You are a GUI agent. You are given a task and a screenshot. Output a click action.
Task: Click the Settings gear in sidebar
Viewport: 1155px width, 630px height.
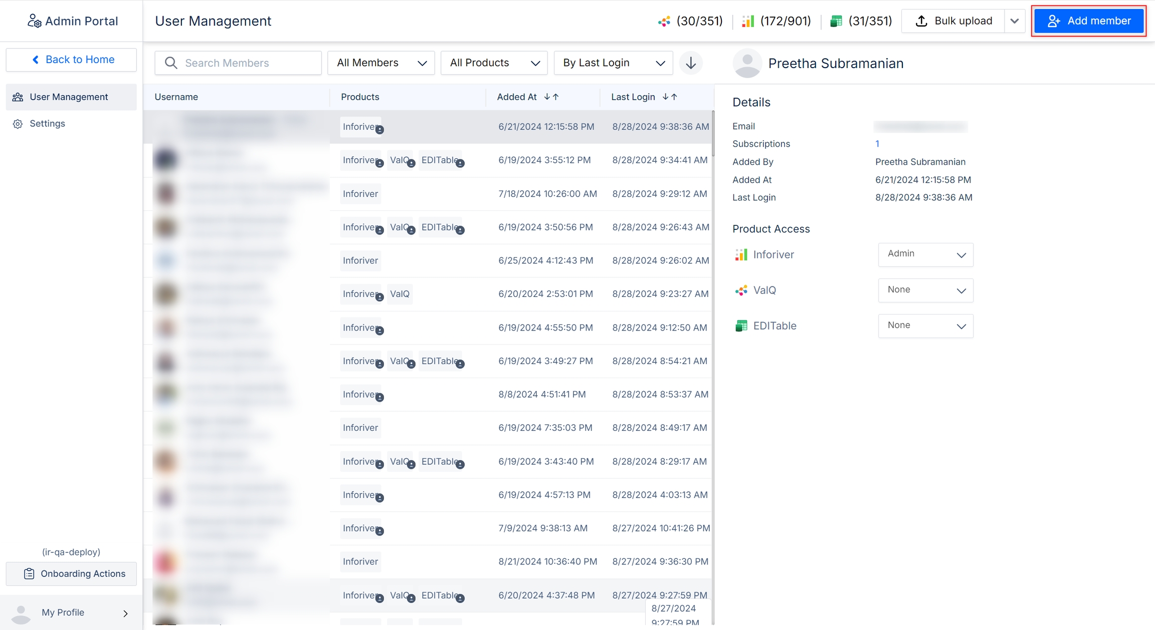coord(18,124)
